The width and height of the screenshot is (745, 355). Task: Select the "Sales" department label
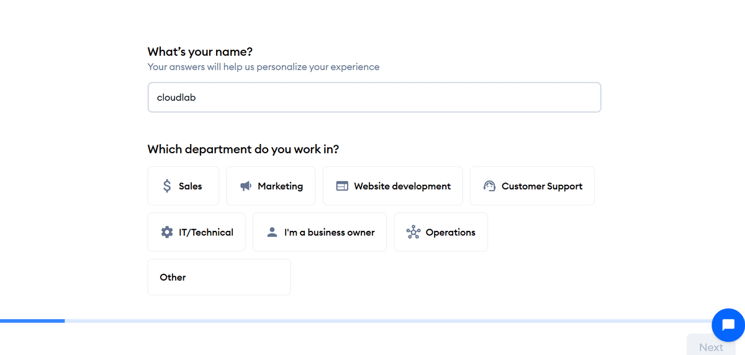pyautogui.click(x=190, y=186)
